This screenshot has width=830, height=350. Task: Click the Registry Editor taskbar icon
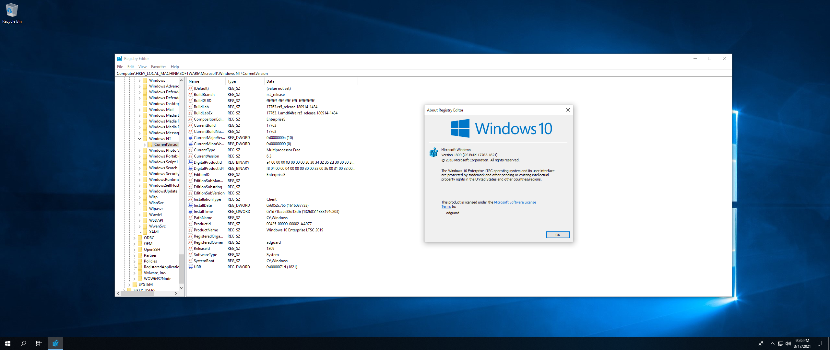[x=55, y=343]
